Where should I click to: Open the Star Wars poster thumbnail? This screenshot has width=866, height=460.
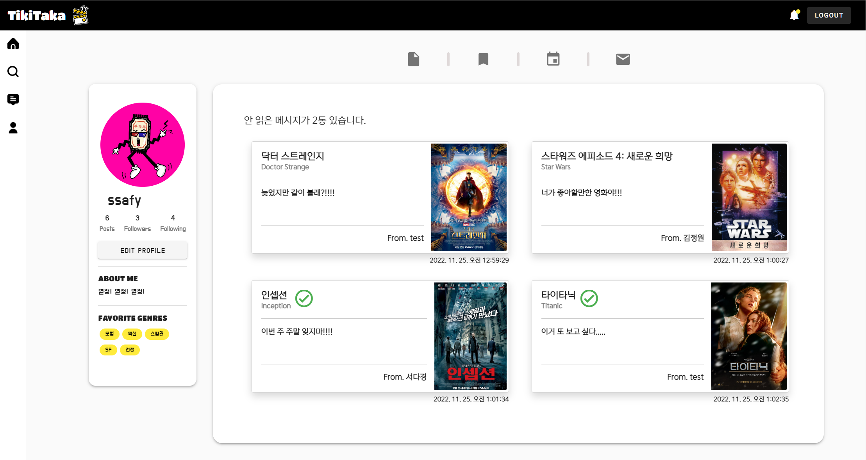749,197
